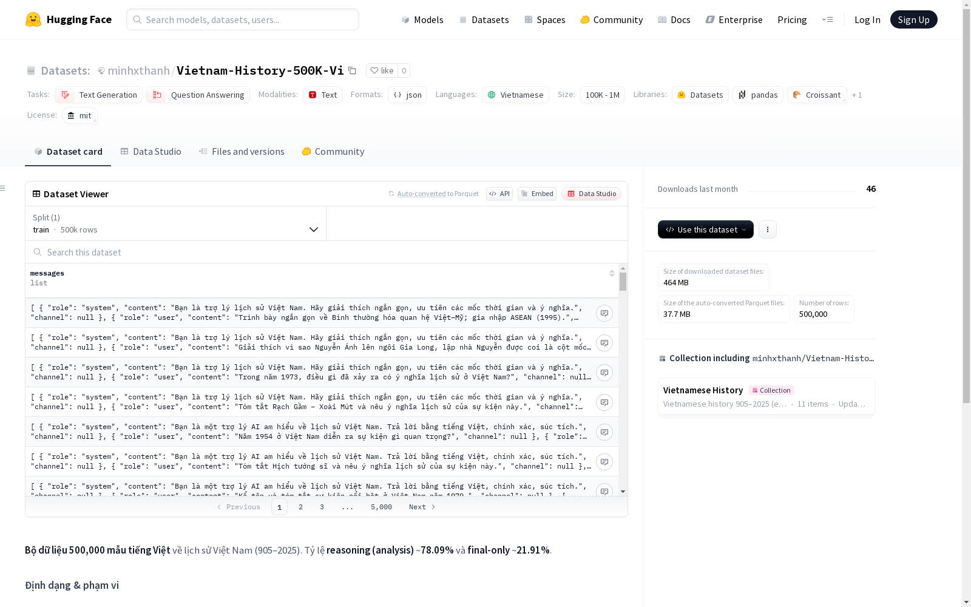
Task: Click the Next page button
Action: (x=422, y=507)
